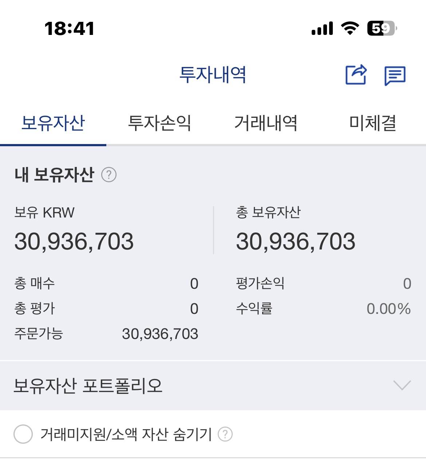426x475 pixels.
Task: Tap the 보유 KRW label
Action: (x=44, y=212)
